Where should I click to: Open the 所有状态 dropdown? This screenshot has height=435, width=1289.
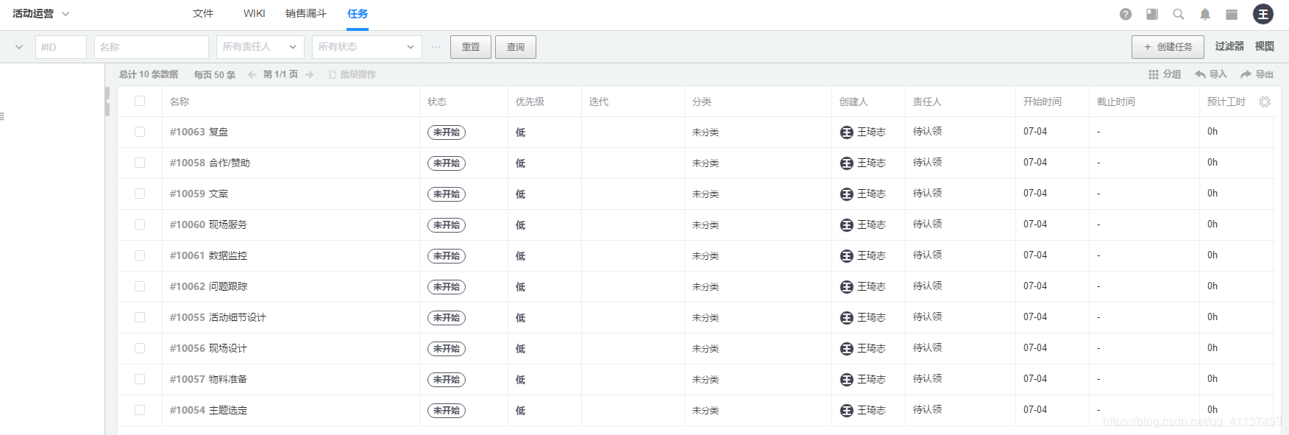point(367,47)
